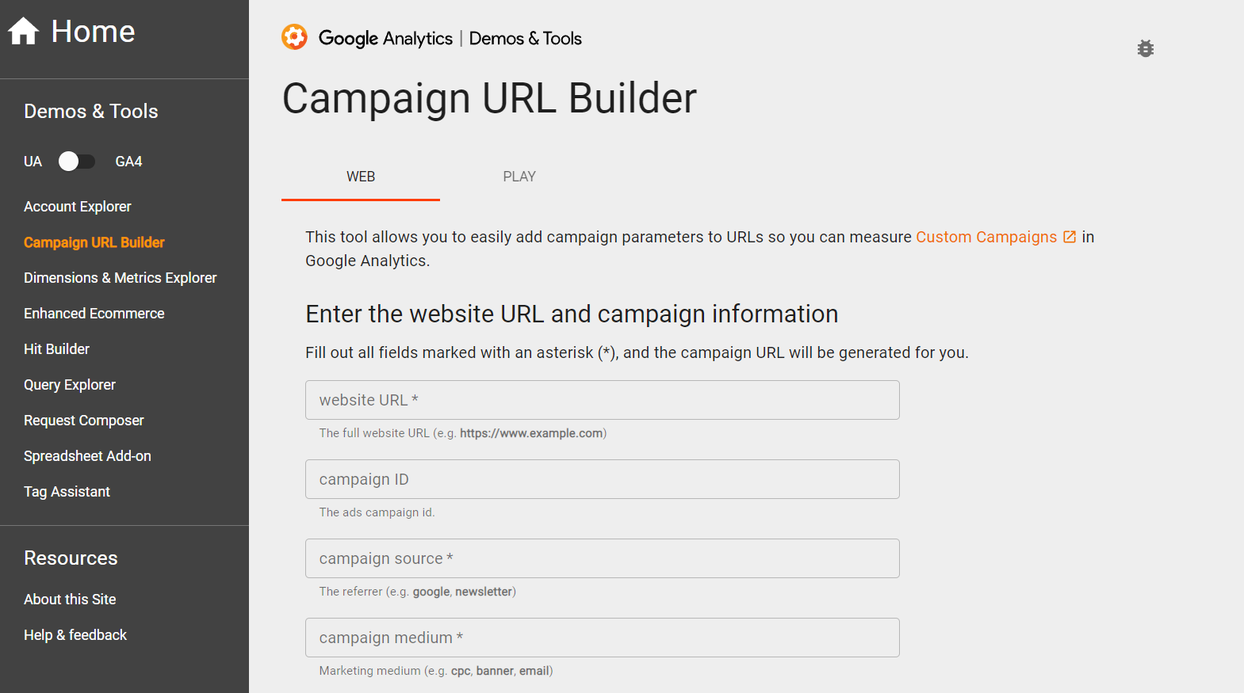Image resolution: width=1244 pixels, height=693 pixels.
Task: Open the Custom Campaigns link
Action: click(x=986, y=236)
